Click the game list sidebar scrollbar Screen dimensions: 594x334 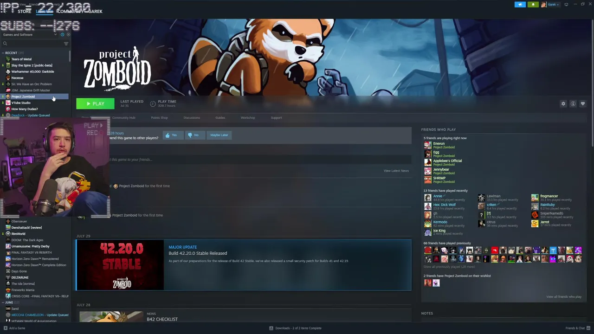[x=70, y=56]
